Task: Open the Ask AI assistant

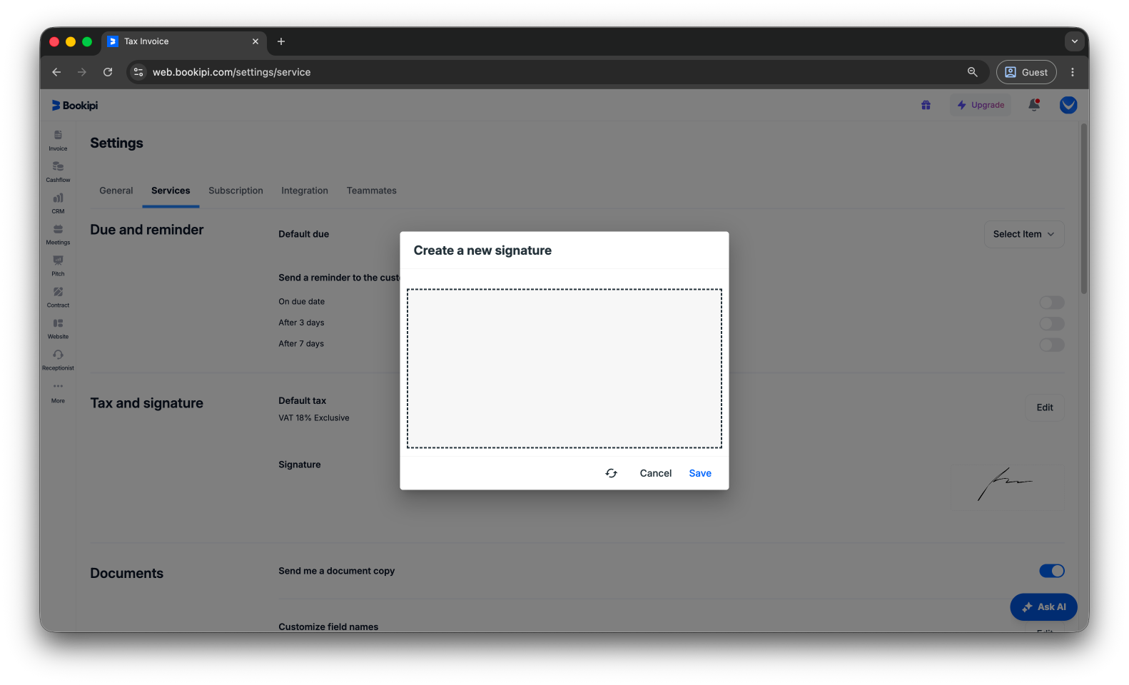Action: (1043, 607)
